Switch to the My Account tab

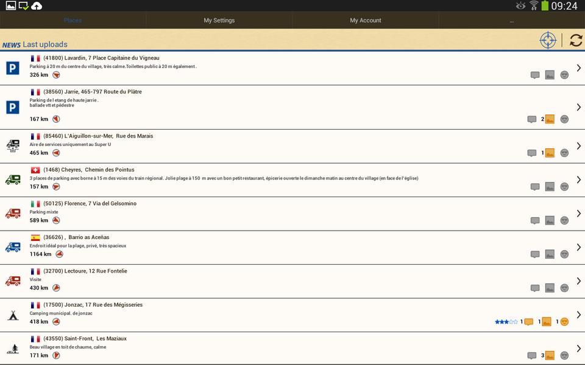(x=366, y=20)
